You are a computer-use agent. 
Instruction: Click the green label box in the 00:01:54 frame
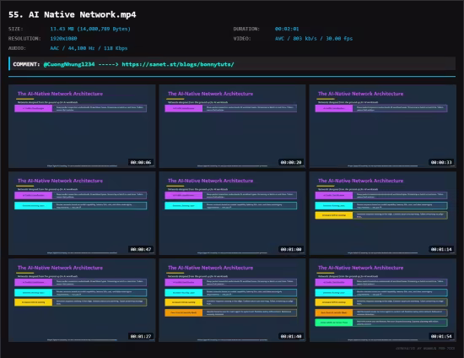(334, 323)
